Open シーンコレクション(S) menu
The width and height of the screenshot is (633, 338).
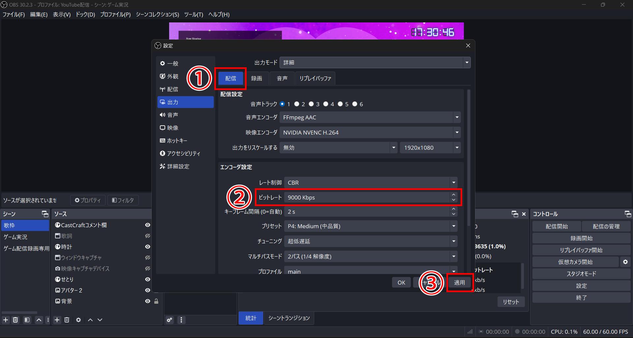coord(157,15)
